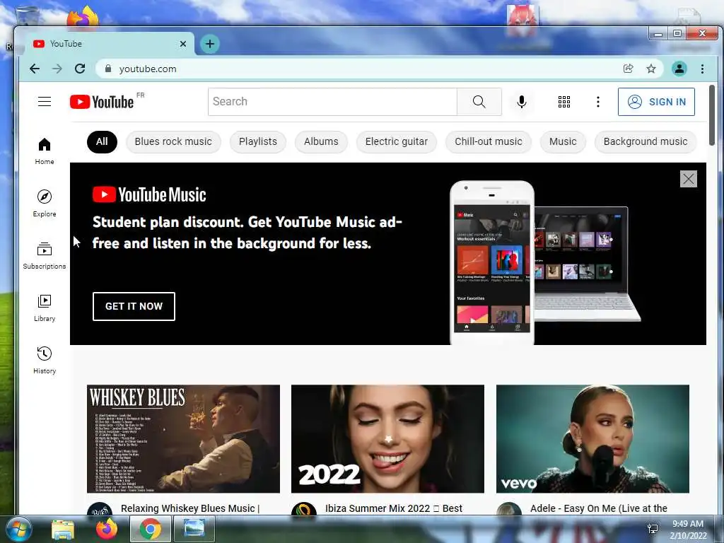Image resolution: width=724 pixels, height=543 pixels.
Task: Go to Home in sidebar
Action: [x=45, y=151]
